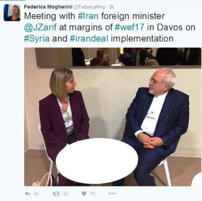
Task: Open the tweet via the 2h timestamp
Action: (x=111, y=7)
